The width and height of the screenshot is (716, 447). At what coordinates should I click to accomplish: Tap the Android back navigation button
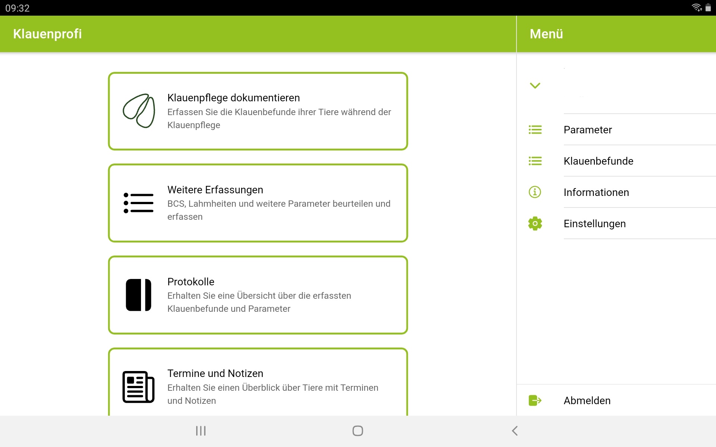515,431
